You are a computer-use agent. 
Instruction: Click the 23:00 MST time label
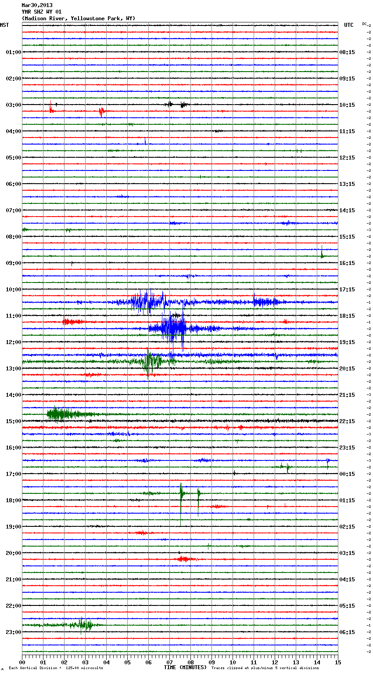pyautogui.click(x=14, y=632)
